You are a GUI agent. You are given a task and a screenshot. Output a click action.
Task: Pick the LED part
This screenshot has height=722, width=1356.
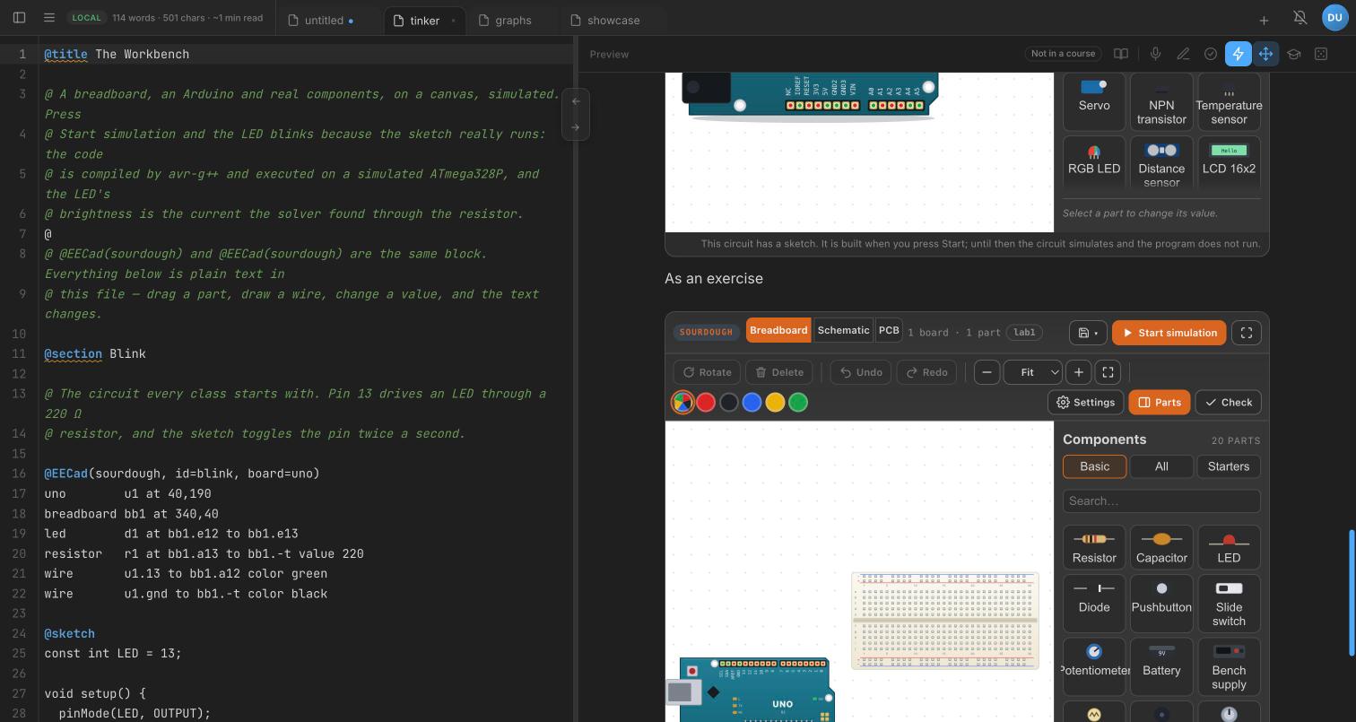click(1229, 547)
